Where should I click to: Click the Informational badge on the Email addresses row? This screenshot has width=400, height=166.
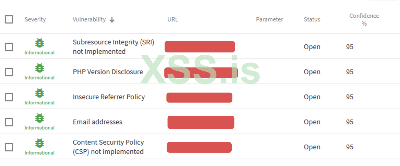39,128
